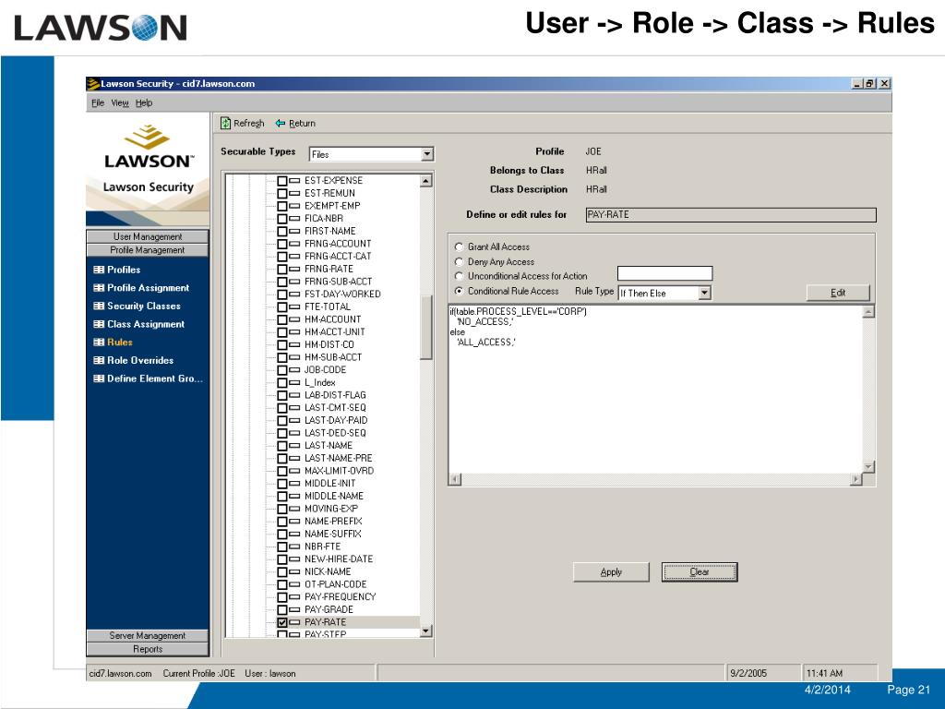Select the OT-PLAN-CODE field row

[335, 584]
